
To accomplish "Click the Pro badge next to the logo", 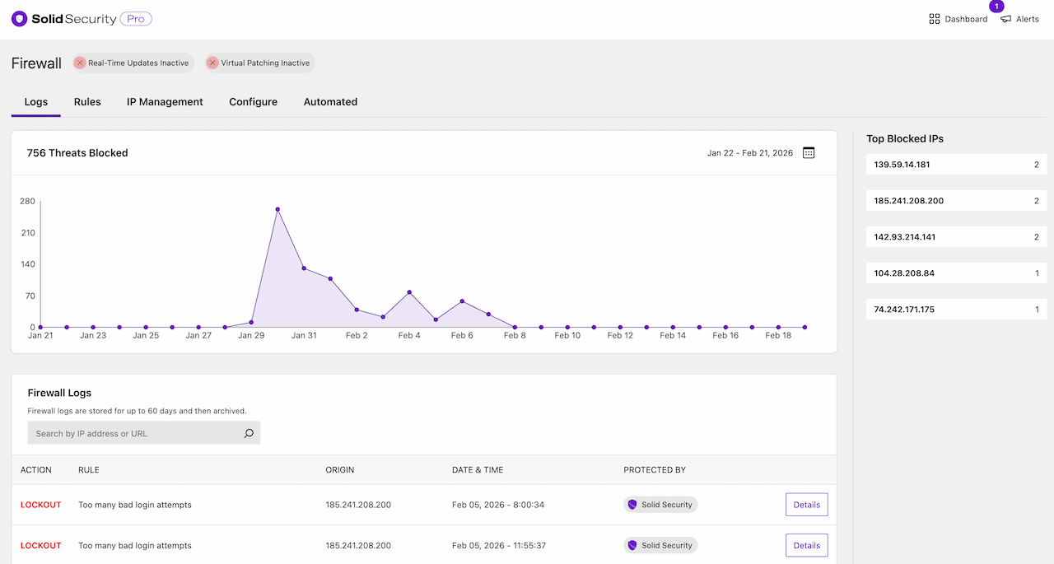I will coord(134,18).
